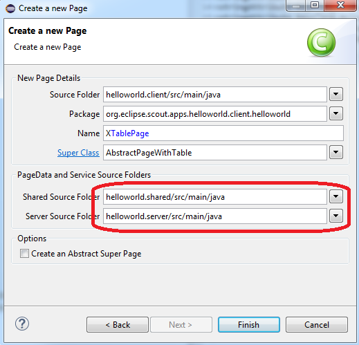Screen dimensions: 359x345
Task: Click the Super Class hyperlink
Action: click(78, 153)
